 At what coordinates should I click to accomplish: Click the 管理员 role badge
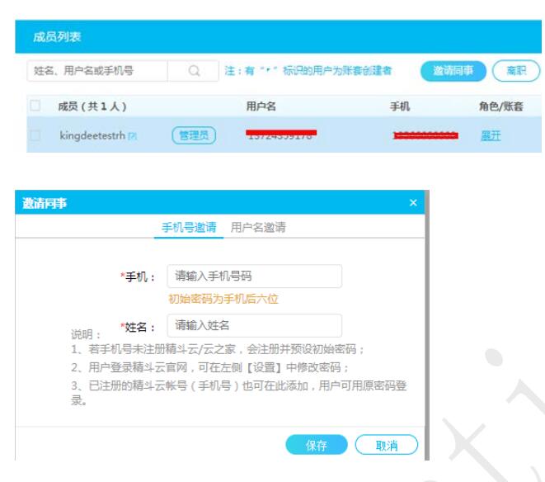click(194, 135)
